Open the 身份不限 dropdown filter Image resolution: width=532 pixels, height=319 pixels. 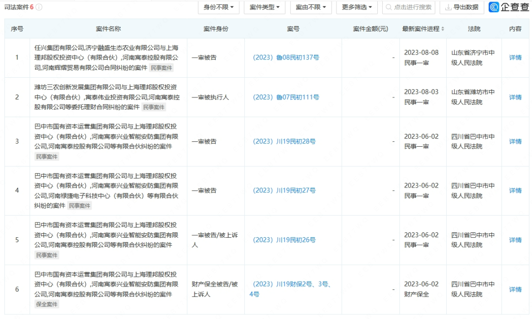pos(219,7)
